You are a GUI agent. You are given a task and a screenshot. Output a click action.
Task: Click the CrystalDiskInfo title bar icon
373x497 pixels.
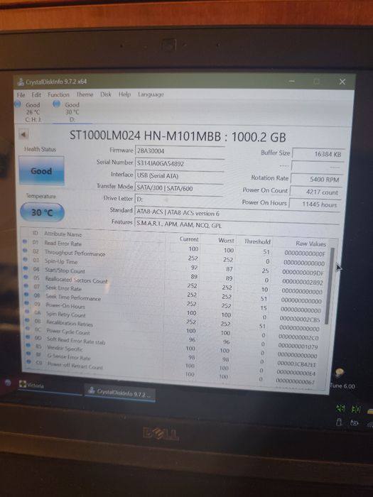(x=21, y=82)
